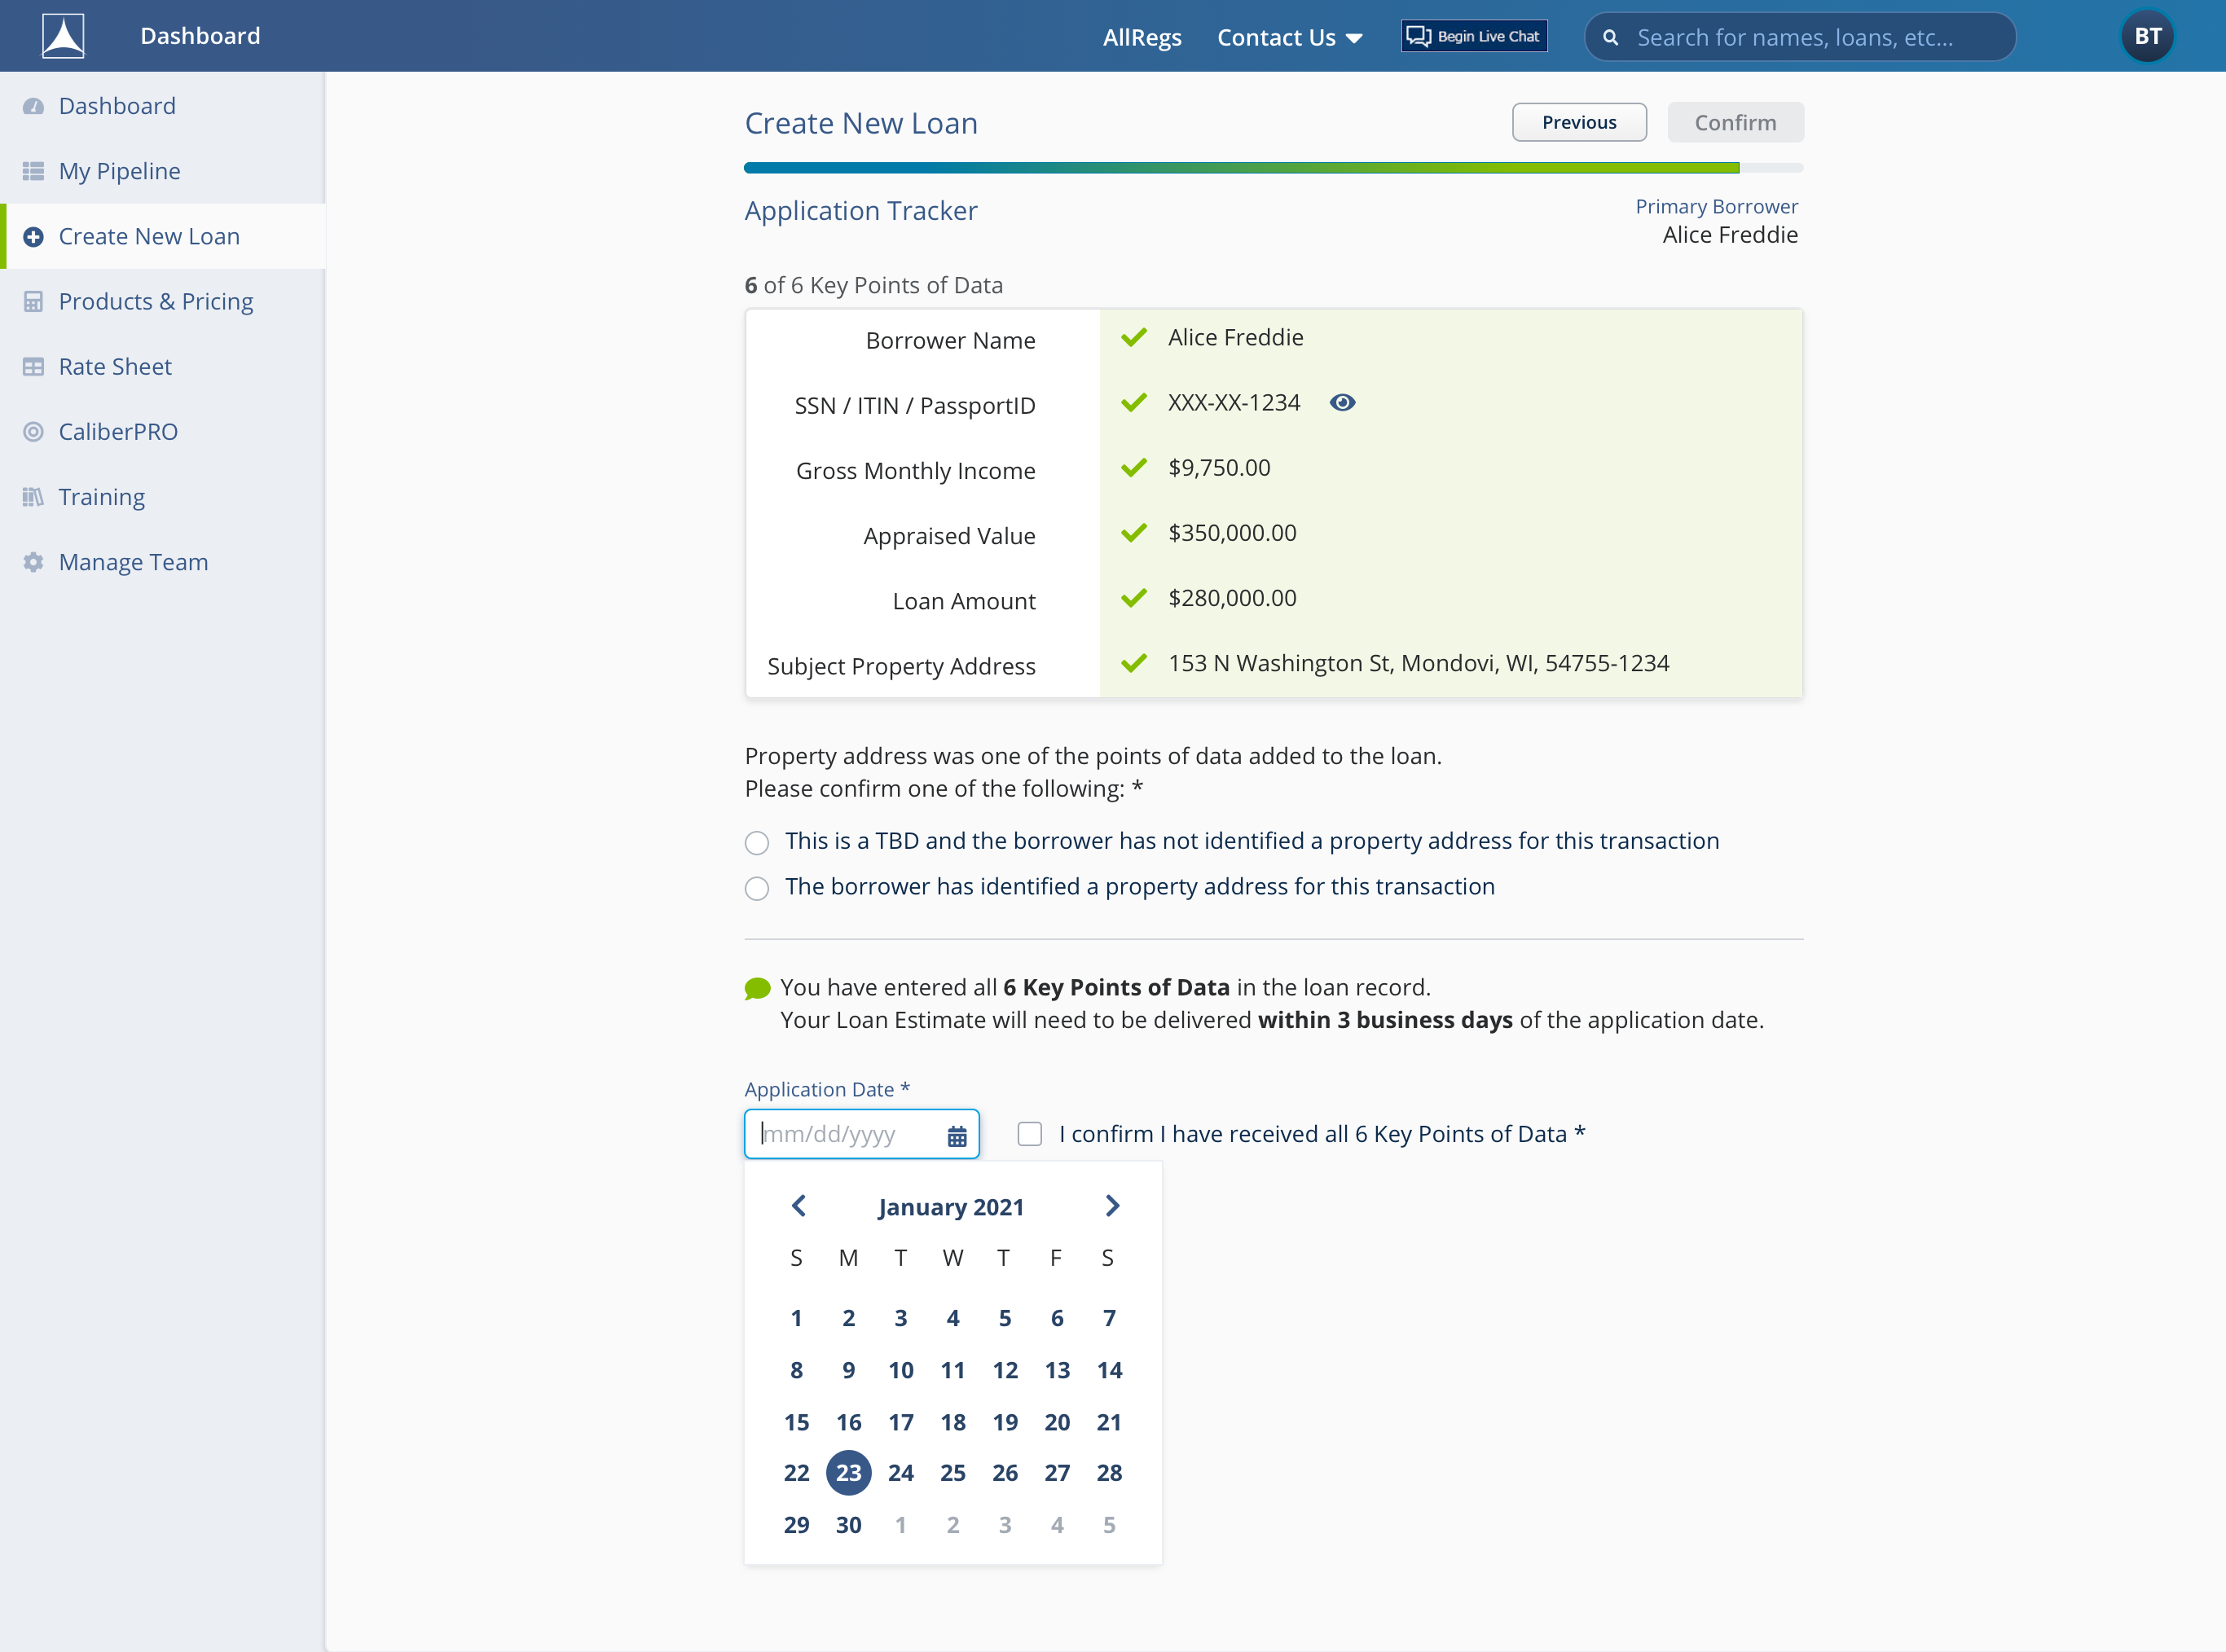Expand the Contact Us dropdown

click(x=1289, y=37)
